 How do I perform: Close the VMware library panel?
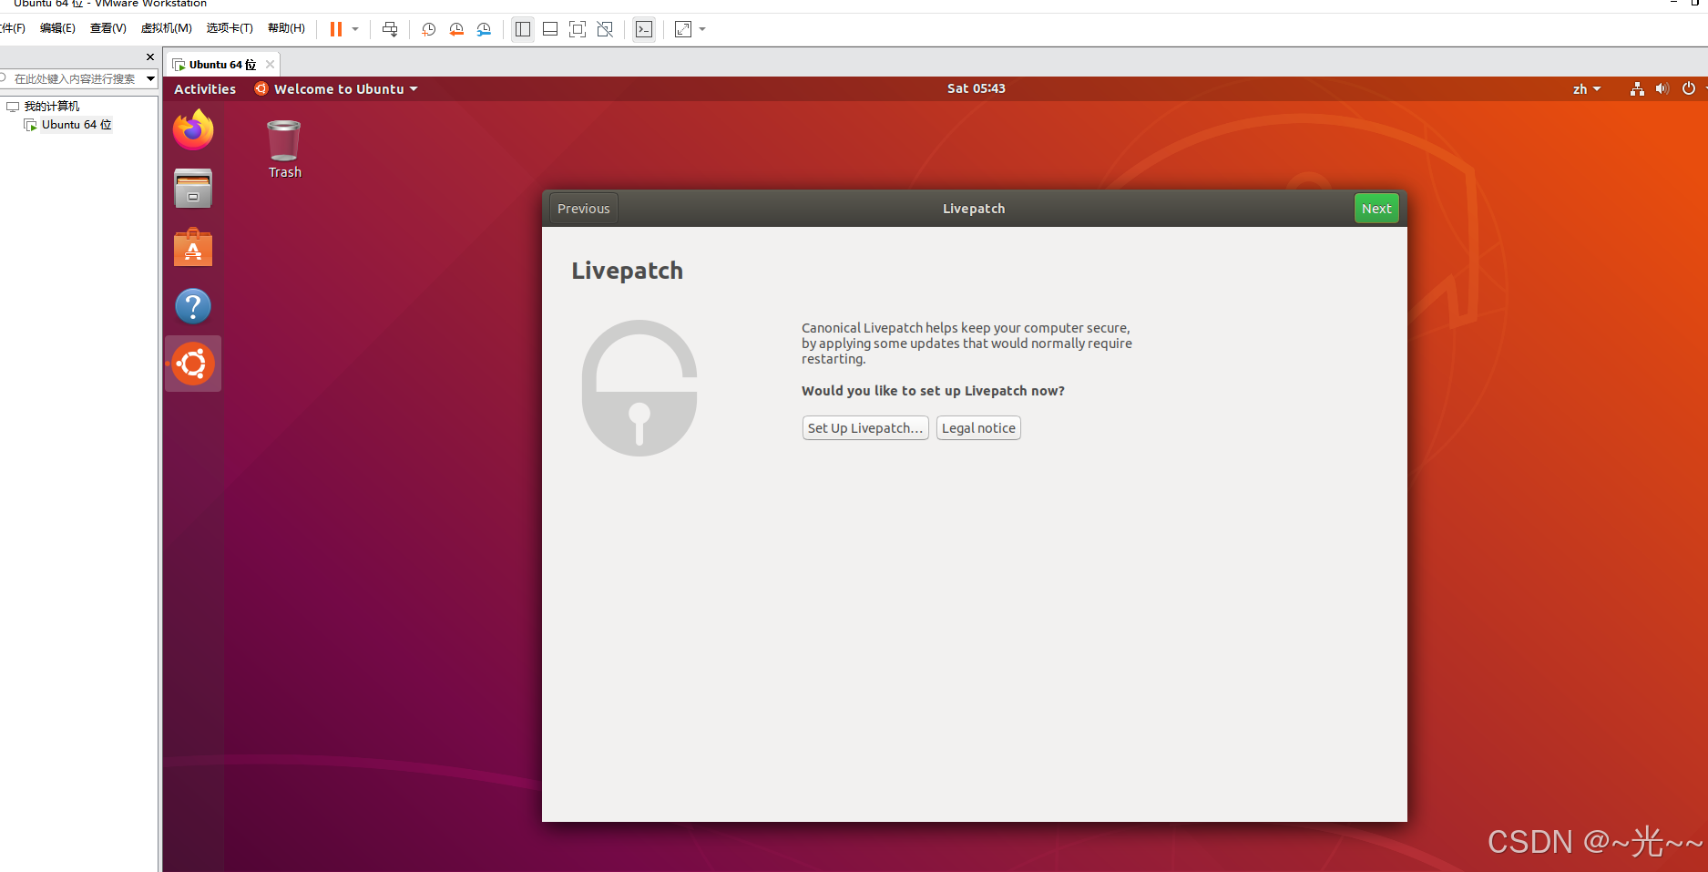pyautogui.click(x=150, y=56)
